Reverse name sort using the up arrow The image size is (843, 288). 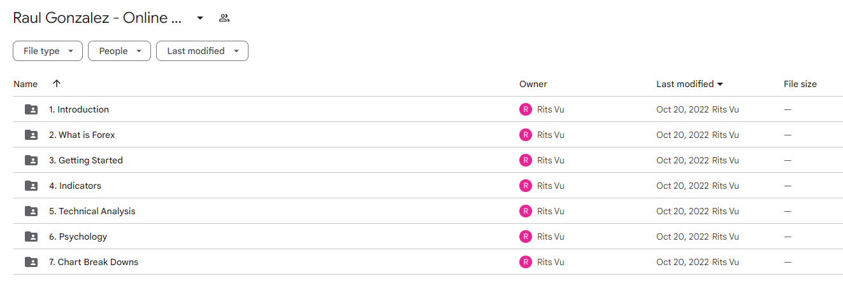57,84
